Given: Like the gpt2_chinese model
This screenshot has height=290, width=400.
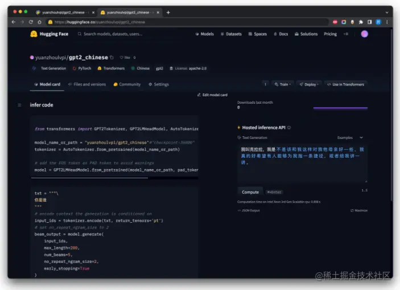Looking at the screenshot, I should pos(125,58).
